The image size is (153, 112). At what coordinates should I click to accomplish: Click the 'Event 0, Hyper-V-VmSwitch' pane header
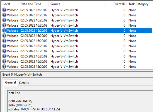(22, 74)
